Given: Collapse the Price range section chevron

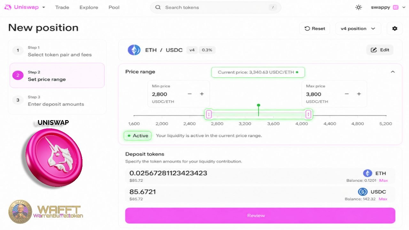Looking at the screenshot, I should (393, 72).
